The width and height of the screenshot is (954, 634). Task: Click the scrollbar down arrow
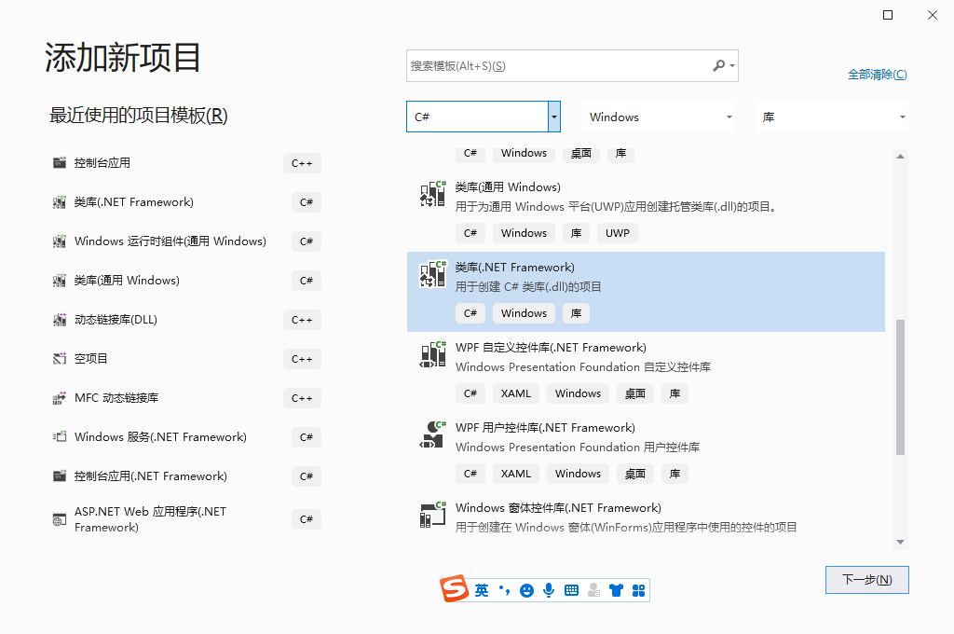pos(901,542)
